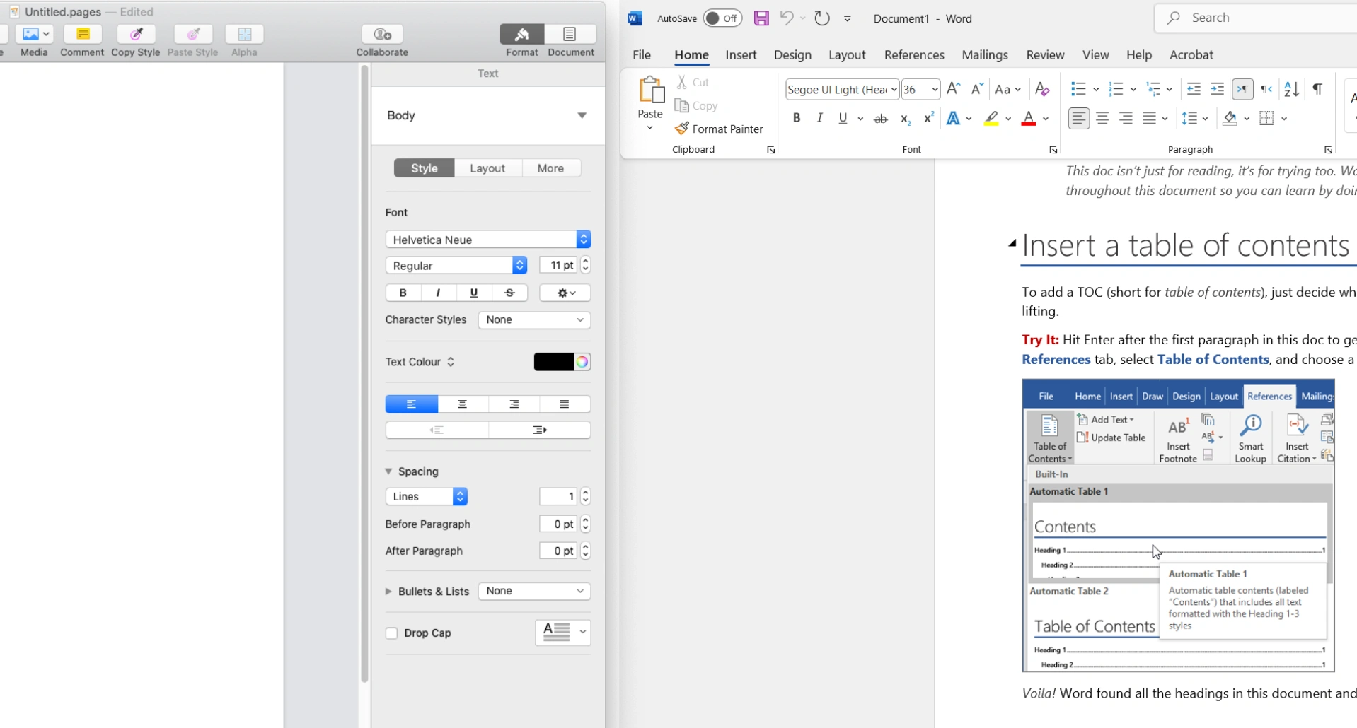Collapse the Spacing section in Pages
The width and height of the screenshot is (1357, 728).
click(x=388, y=471)
